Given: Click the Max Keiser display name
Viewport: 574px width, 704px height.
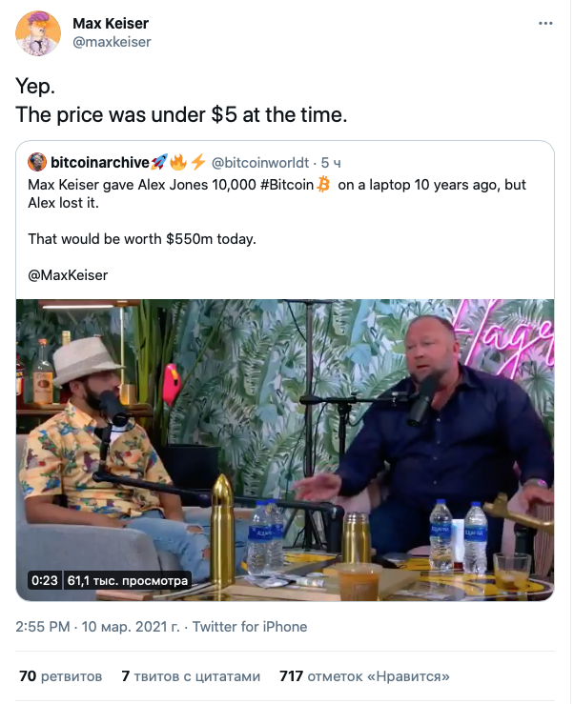Looking at the screenshot, I should pyautogui.click(x=111, y=23).
